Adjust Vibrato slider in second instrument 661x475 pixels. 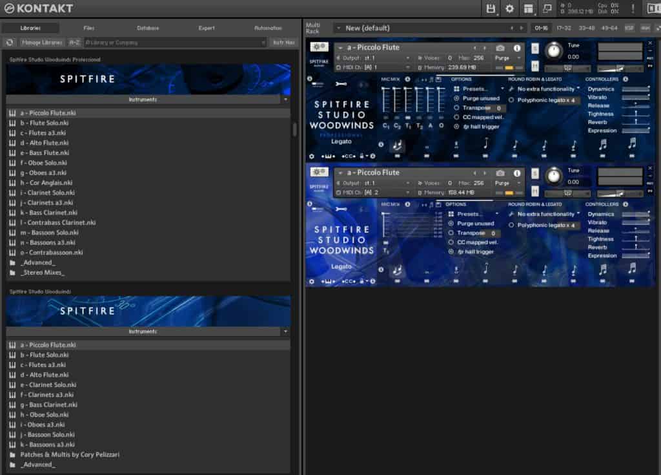(x=636, y=222)
